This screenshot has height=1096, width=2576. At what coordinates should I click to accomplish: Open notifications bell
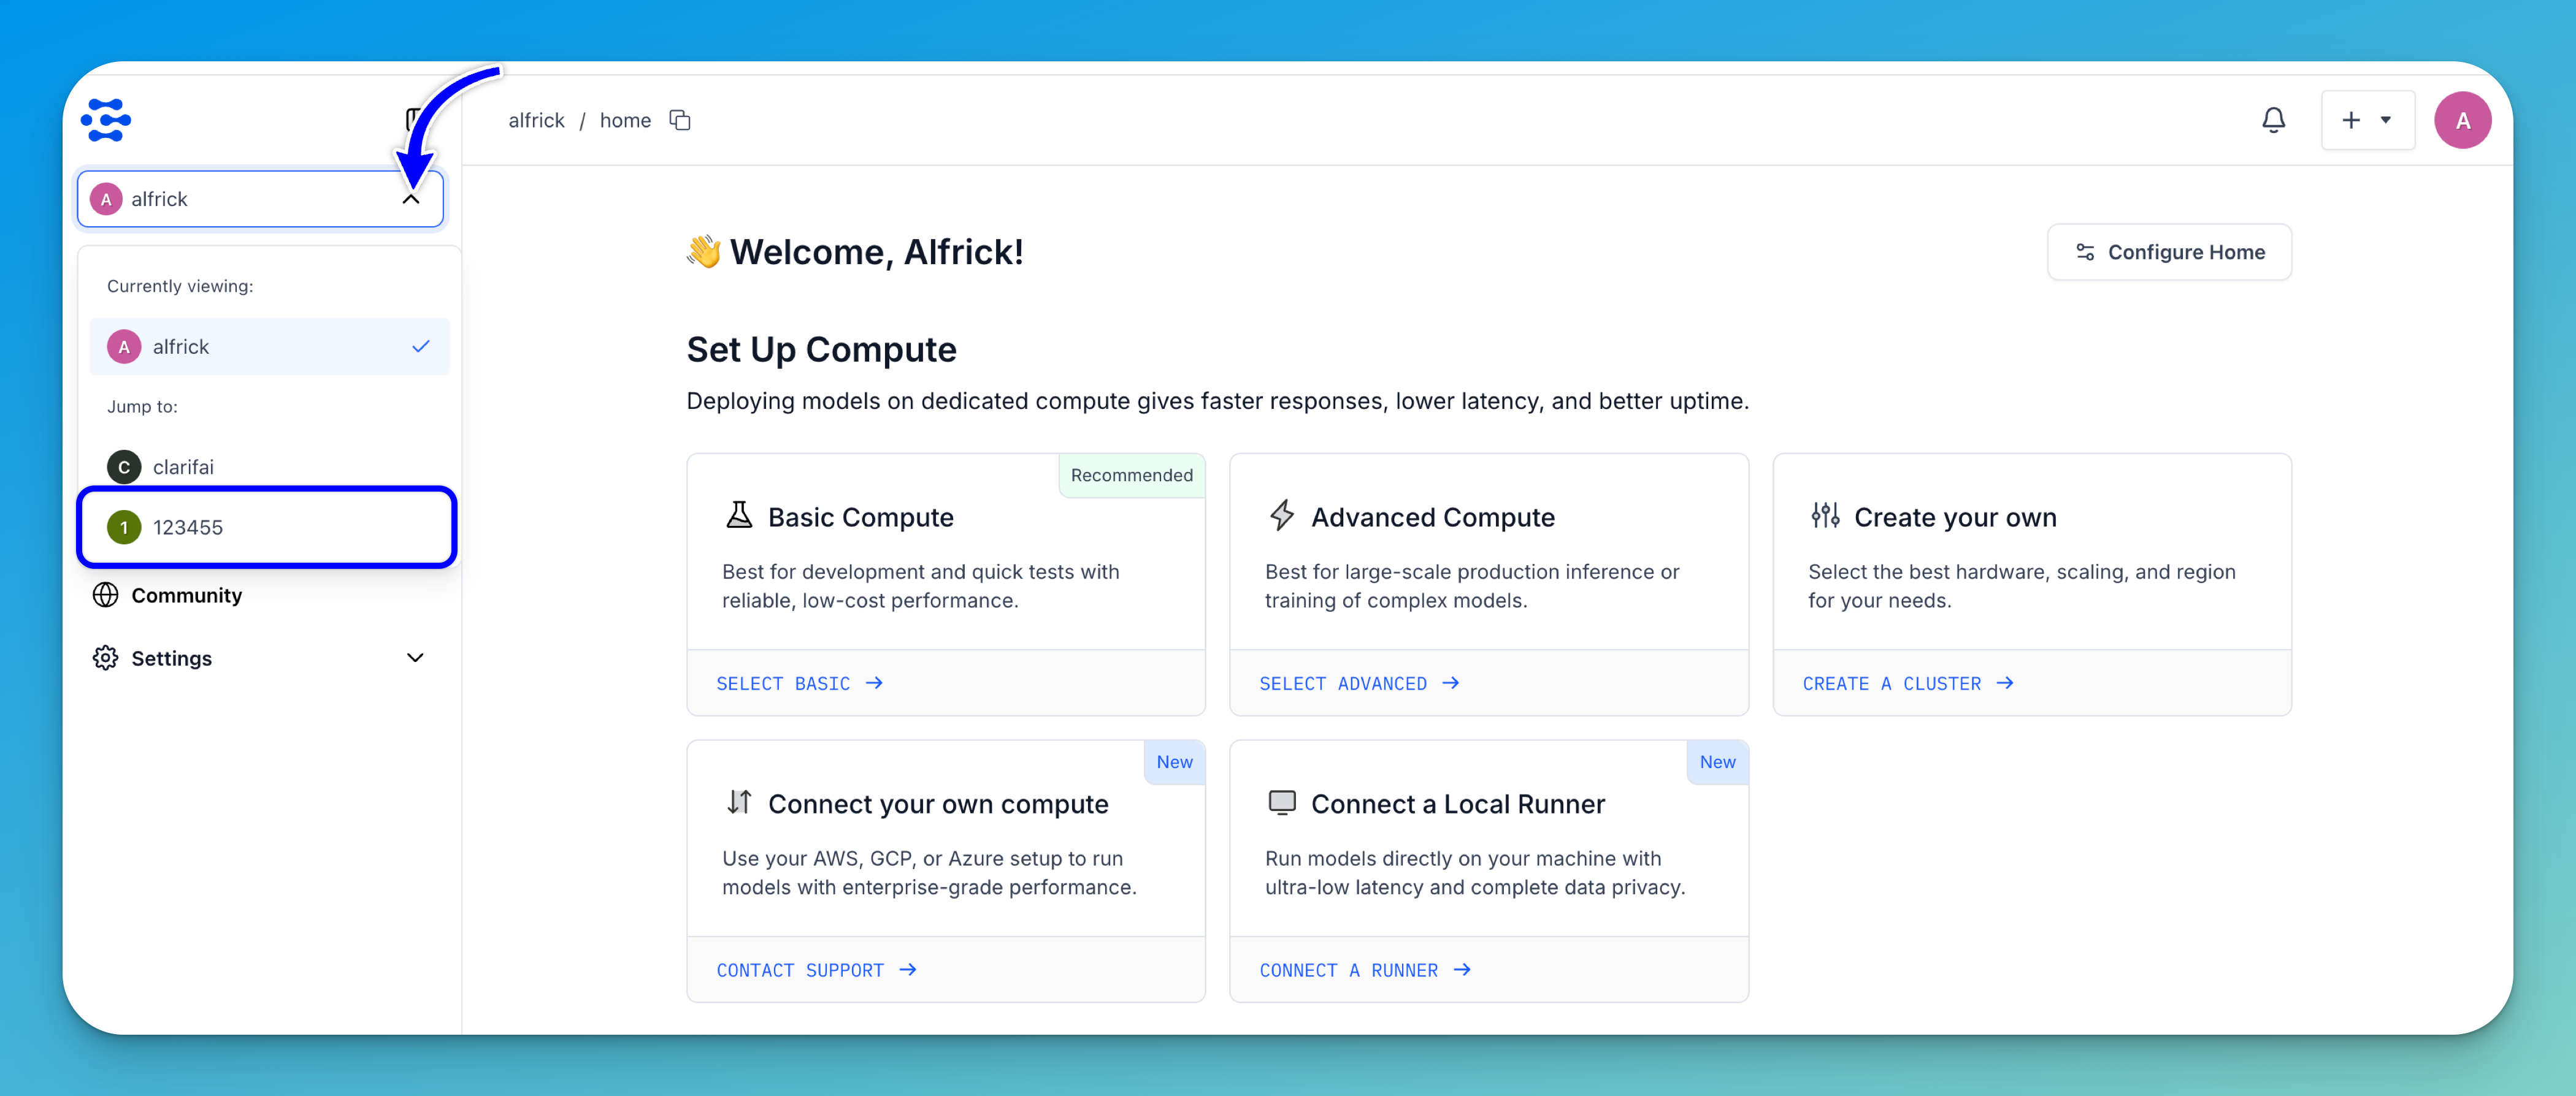tap(2273, 120)
